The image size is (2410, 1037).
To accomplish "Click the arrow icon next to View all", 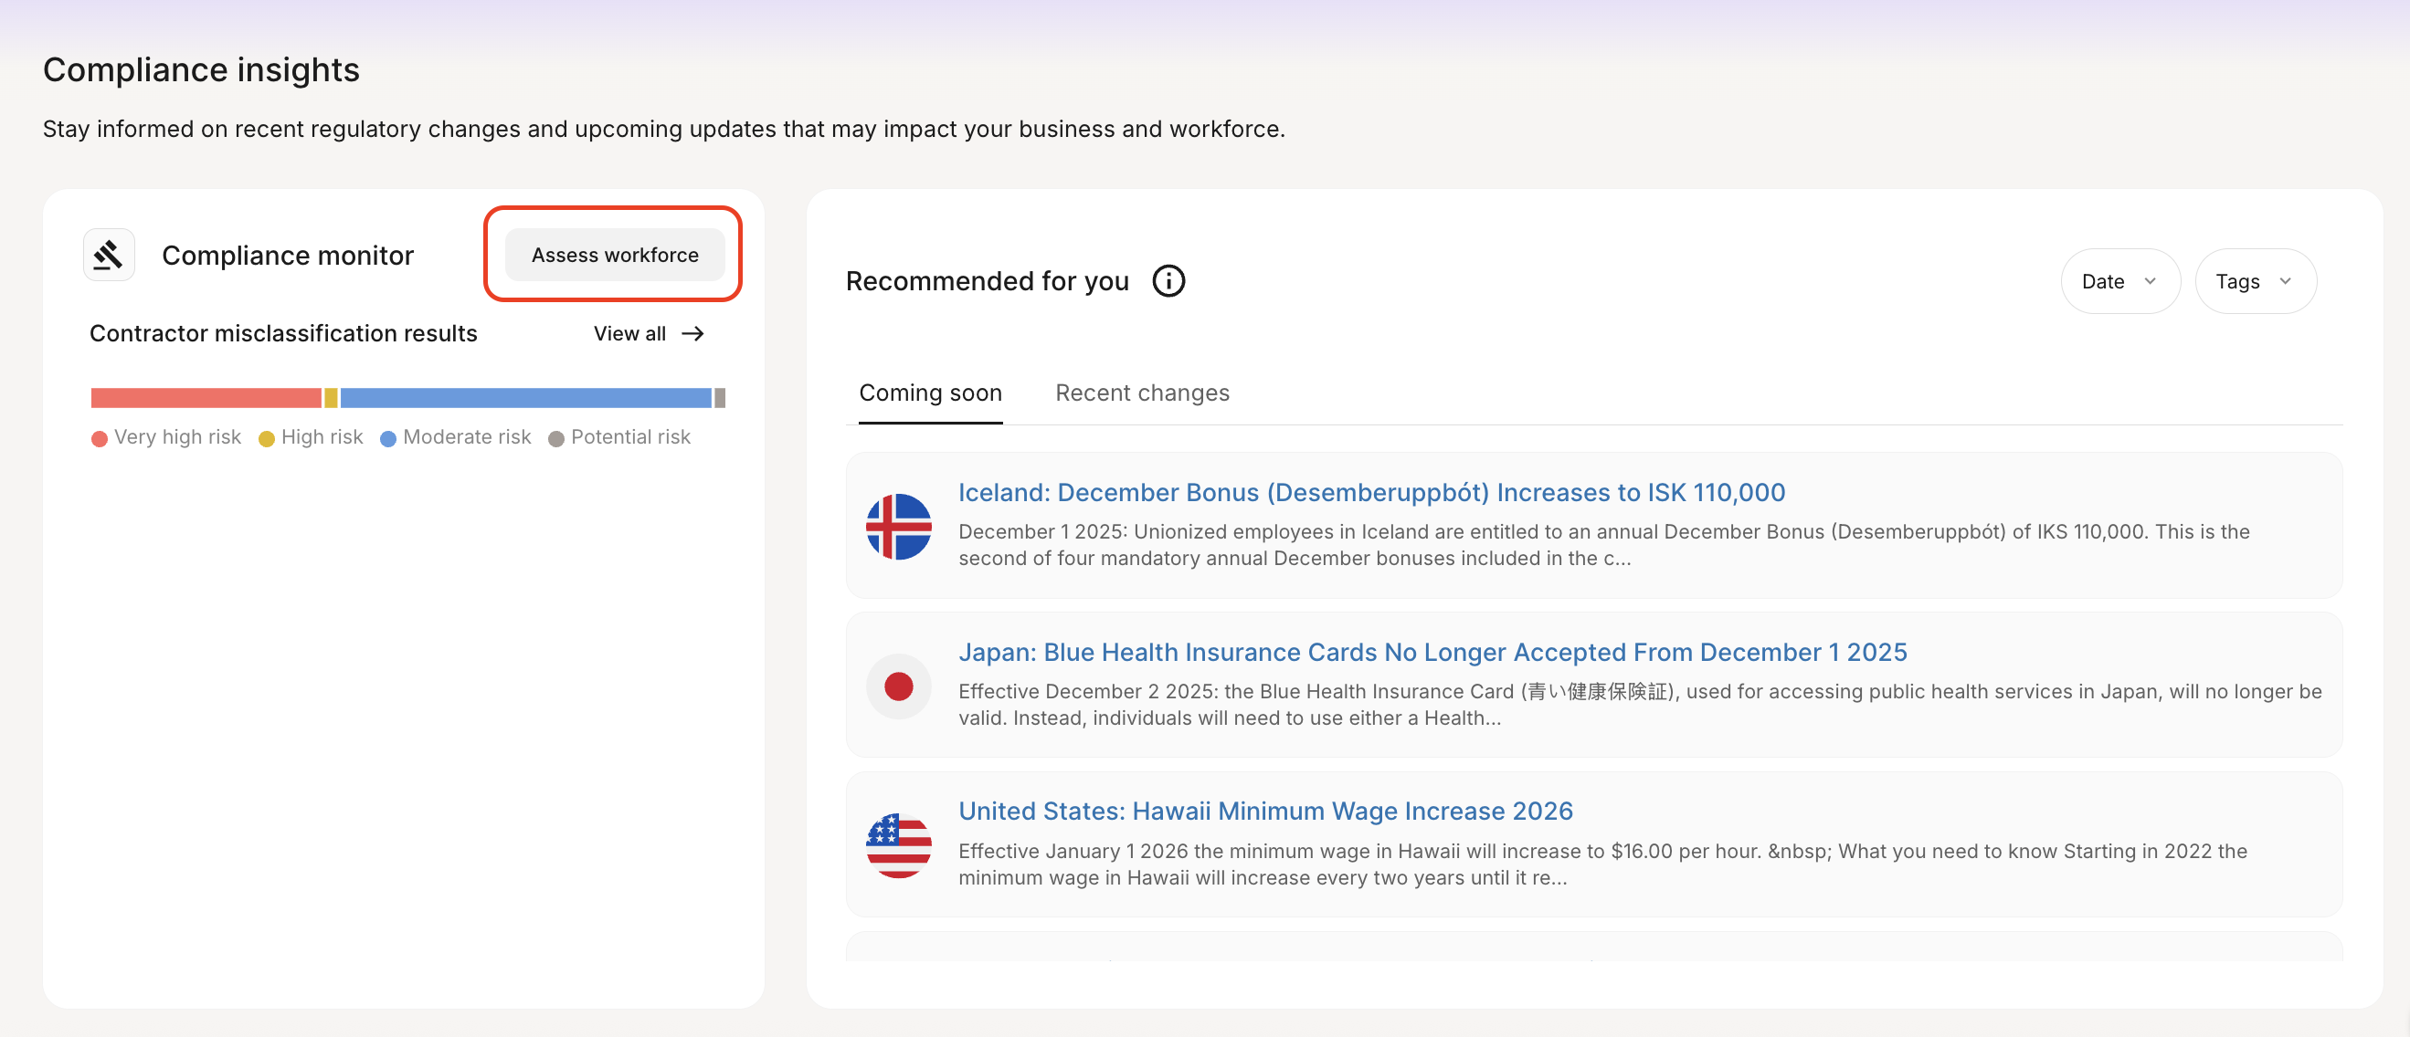I will (692, 334).
